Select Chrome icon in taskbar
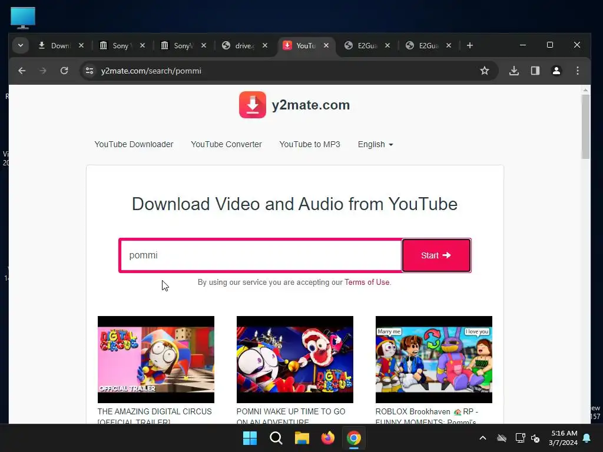 [354, 438]
